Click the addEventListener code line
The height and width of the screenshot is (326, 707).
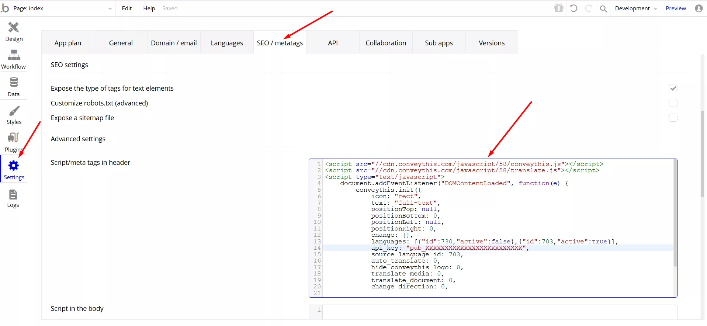tap(454, 183)
